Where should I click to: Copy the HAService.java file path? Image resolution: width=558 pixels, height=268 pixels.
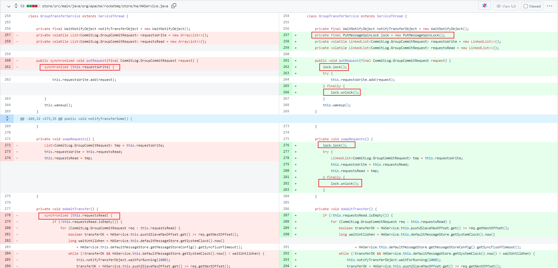(x=174, y=6)
